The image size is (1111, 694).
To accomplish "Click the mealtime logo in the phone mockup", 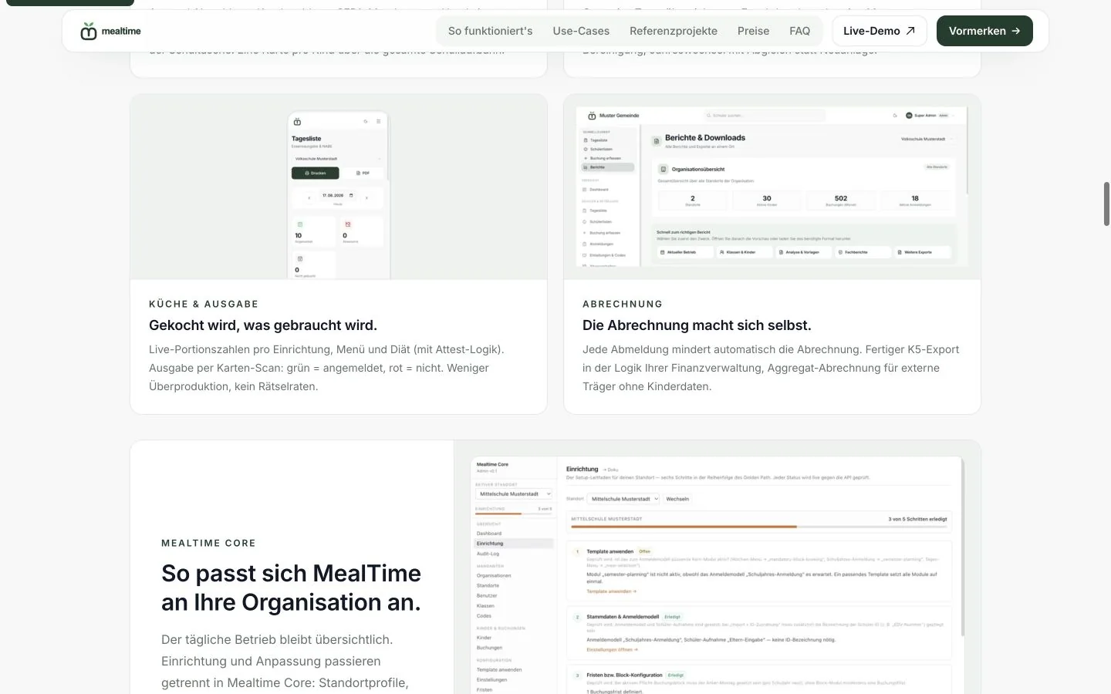I will pyautogui.click(x=297, y=122).
